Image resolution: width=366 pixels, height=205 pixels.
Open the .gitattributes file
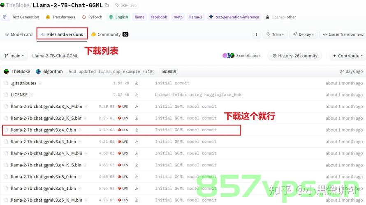pyautogui.click(x=23, y=83)
